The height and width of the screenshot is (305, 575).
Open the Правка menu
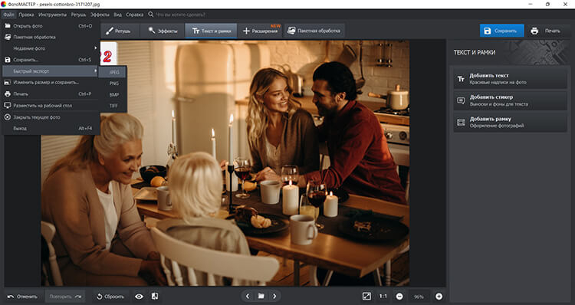click(x=26, y=15)
